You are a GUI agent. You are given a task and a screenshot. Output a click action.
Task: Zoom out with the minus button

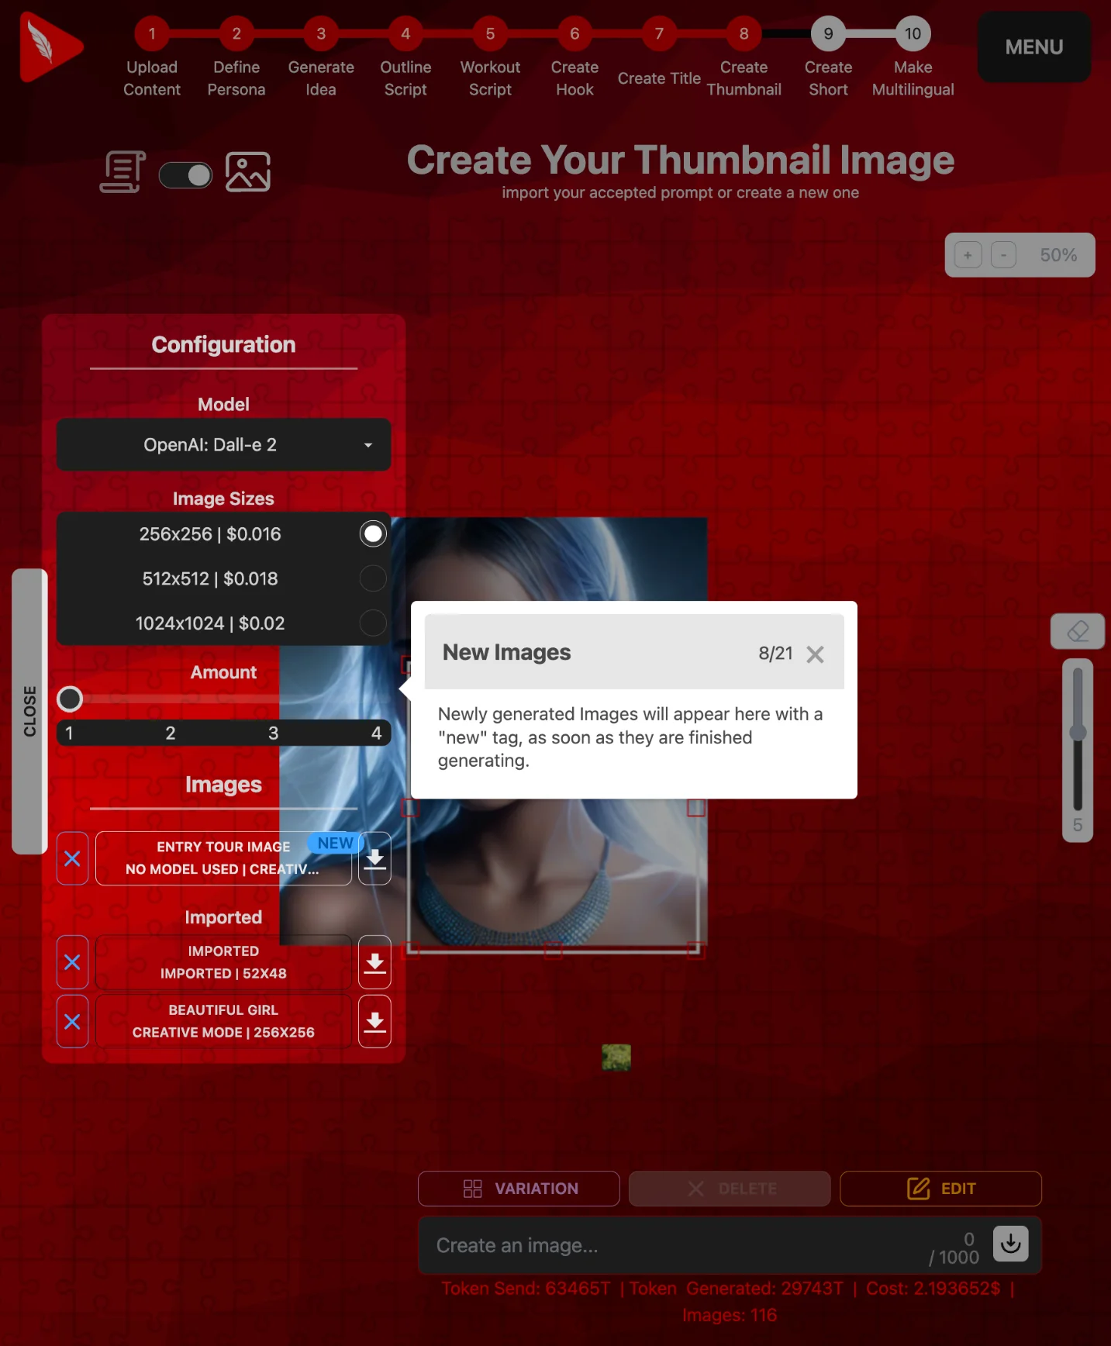point(1003,255)
